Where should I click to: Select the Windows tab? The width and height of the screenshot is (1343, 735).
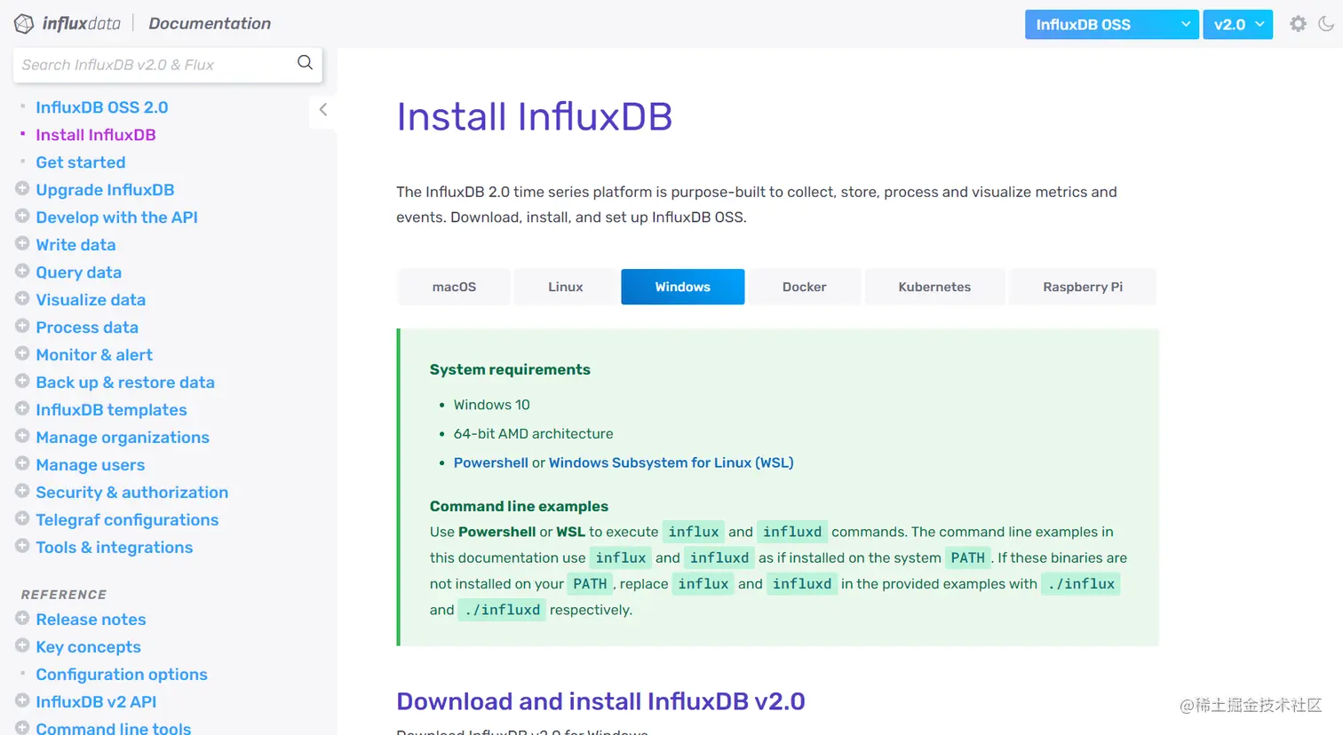(x=682, y=287)
